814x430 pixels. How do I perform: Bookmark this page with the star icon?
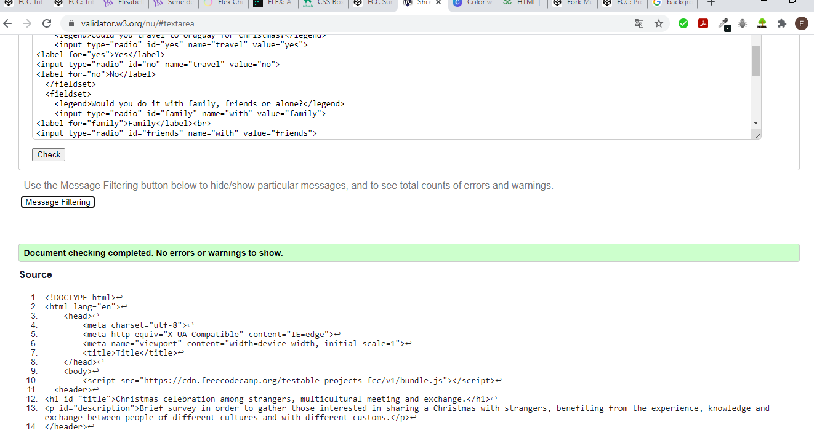[x=659, y=23]
